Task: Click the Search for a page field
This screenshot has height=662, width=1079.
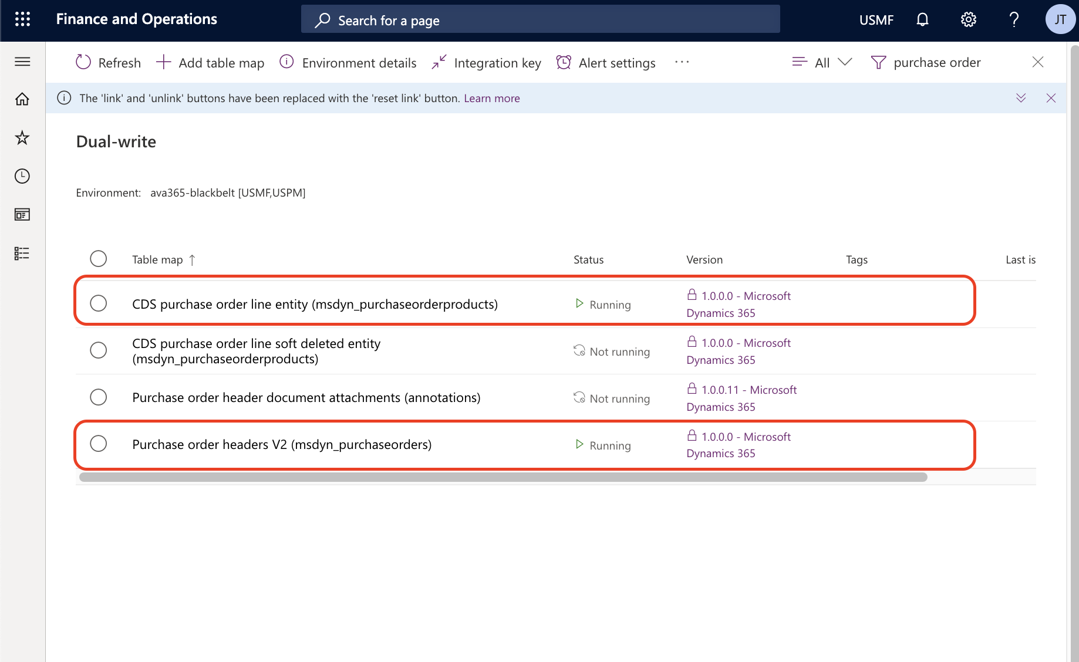Action: 541,20
